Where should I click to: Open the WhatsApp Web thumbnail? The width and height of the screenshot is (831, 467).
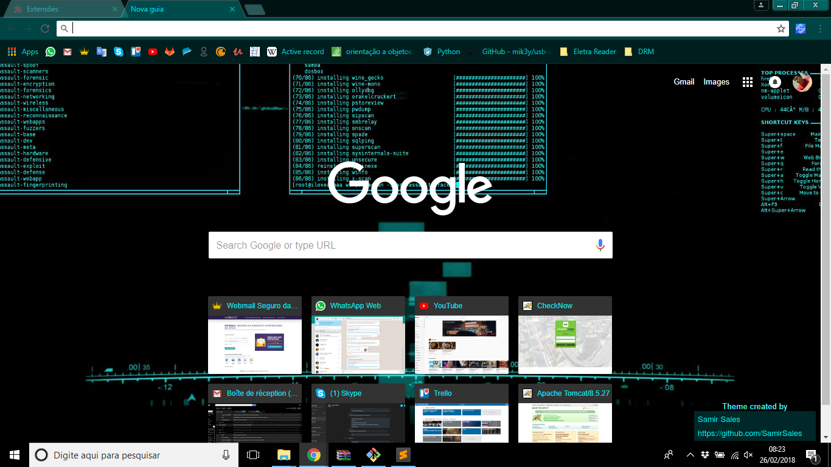[x=358, y=335]
